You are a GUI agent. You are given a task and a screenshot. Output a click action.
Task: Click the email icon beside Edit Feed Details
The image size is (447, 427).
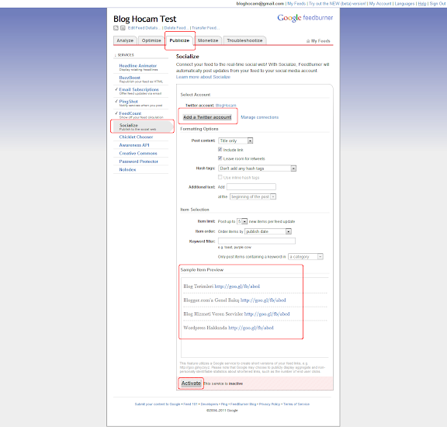123,28
